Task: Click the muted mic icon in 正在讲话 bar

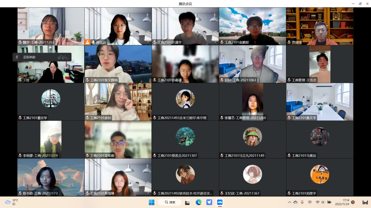Action: [17, 57]
